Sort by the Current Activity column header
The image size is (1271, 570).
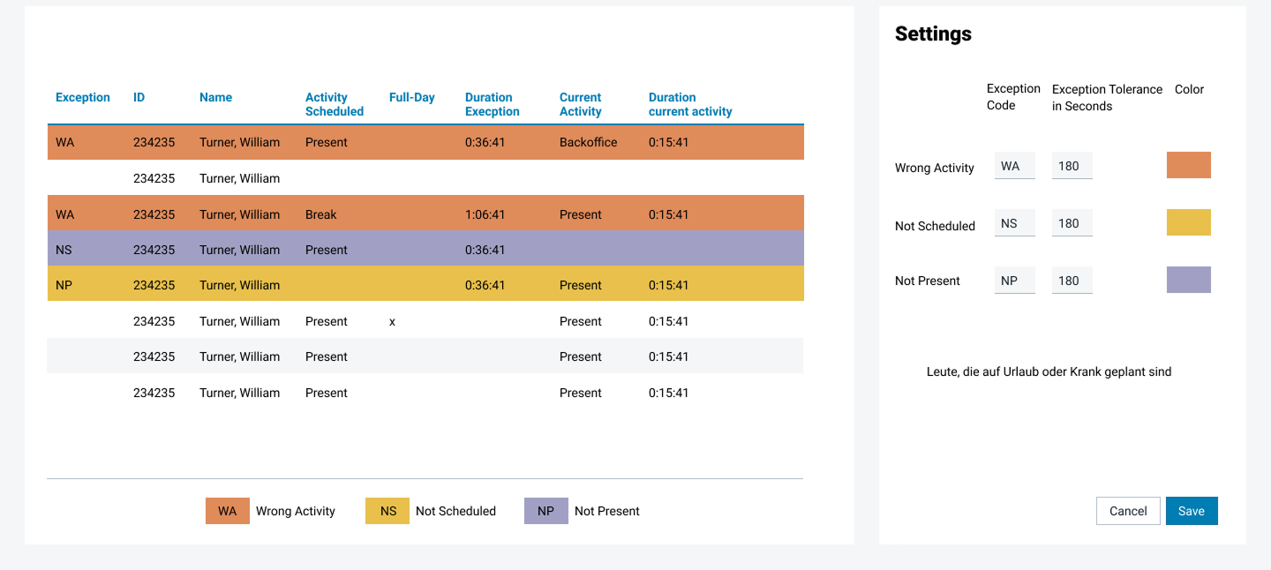[x=580, y=104]
